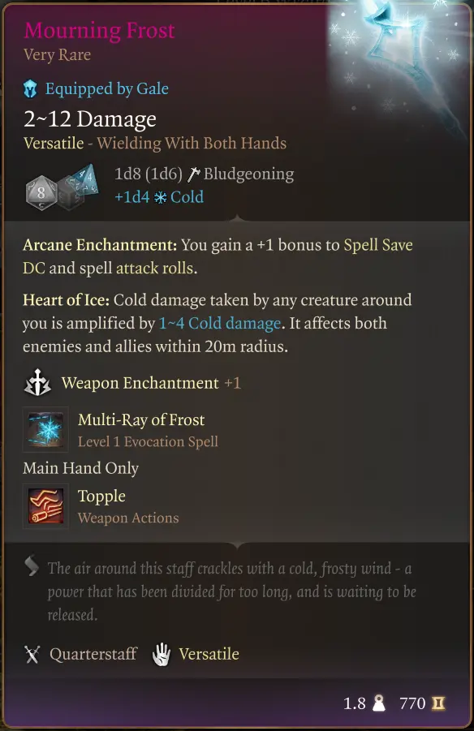Click the crossed Quarterstaff icon
This screenshot has width=474, height=731.
tap(32, 655)
